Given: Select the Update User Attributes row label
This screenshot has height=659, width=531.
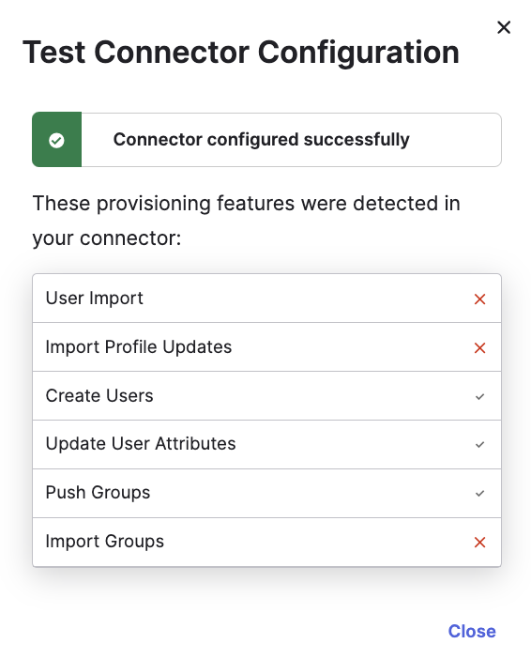Looking at the screenshot, I should click(141, 444).
